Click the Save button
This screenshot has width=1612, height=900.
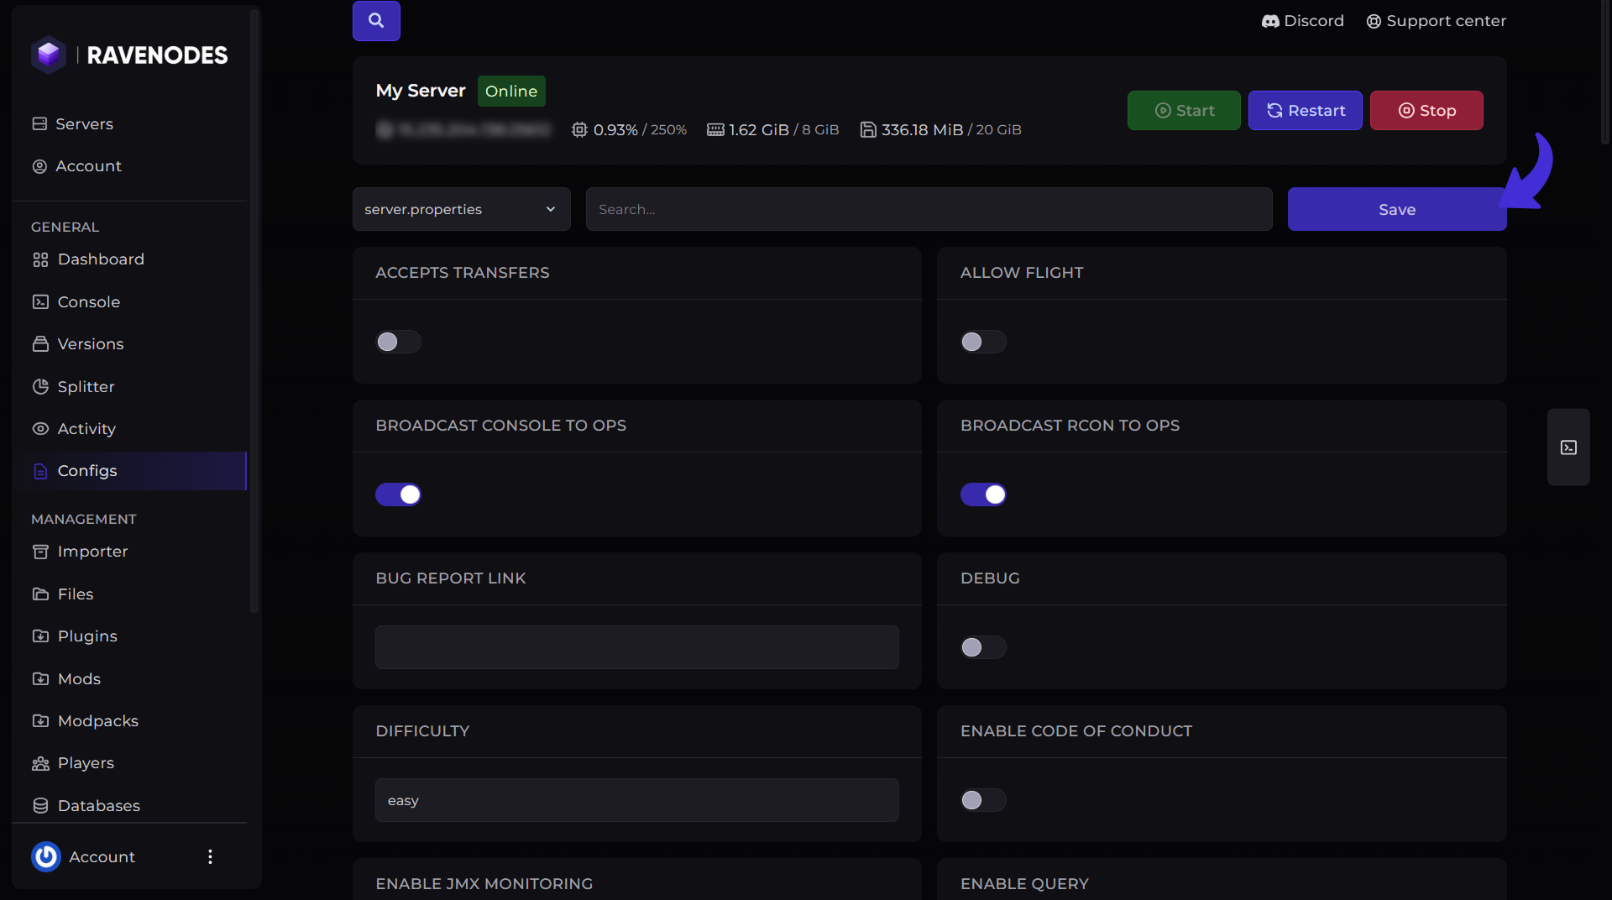1397,209
